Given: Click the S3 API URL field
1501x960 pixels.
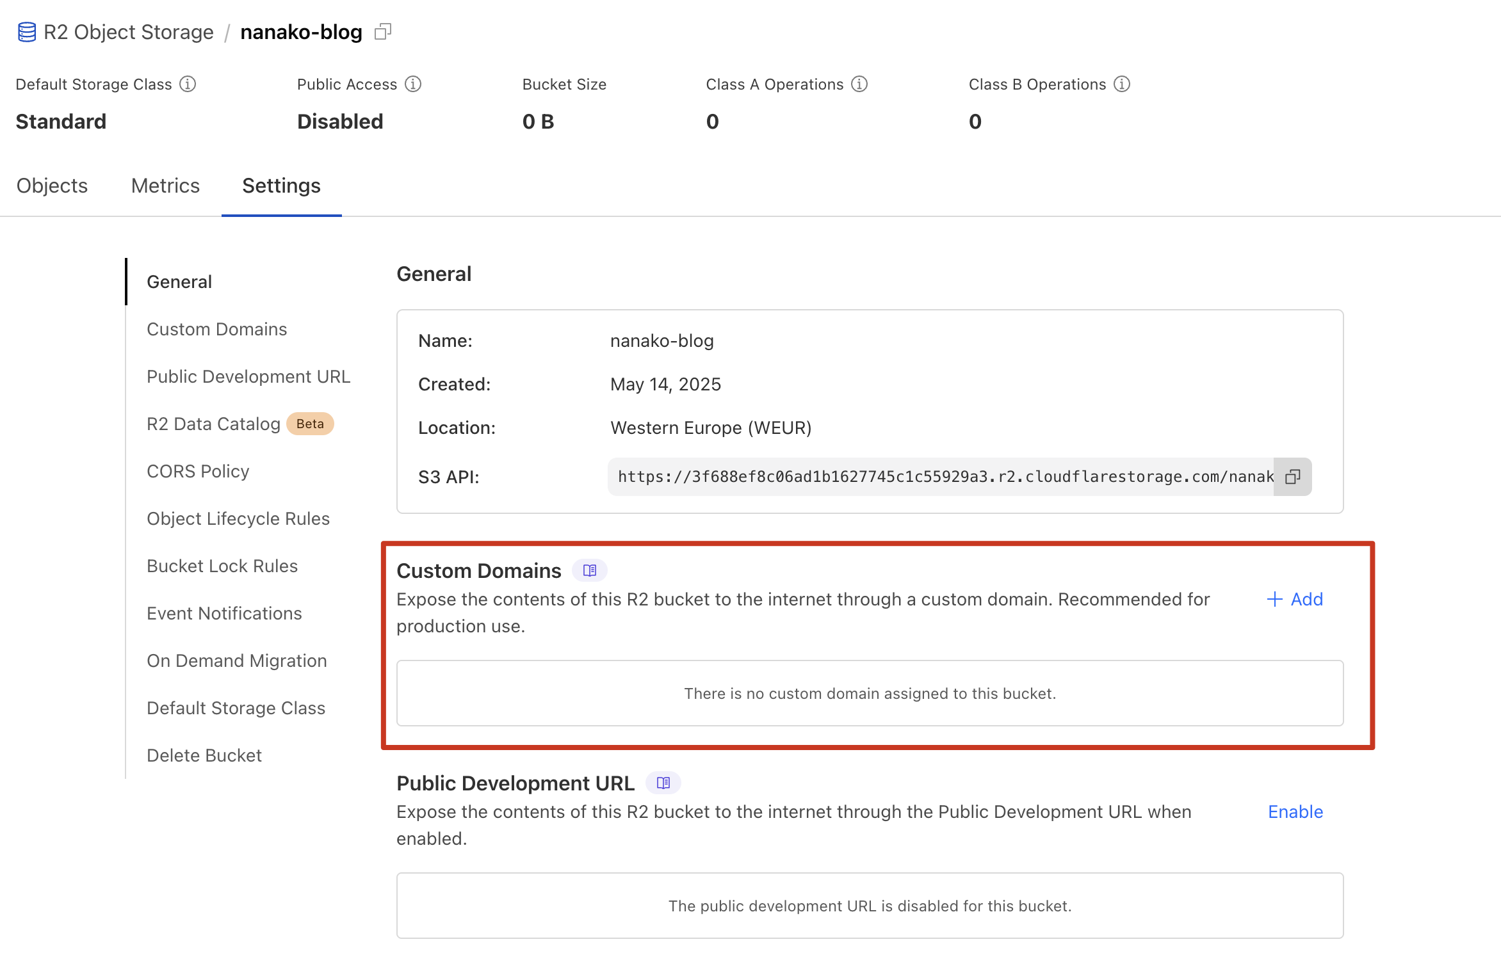Looking at the screenshot, I should (x=941, y=477).
